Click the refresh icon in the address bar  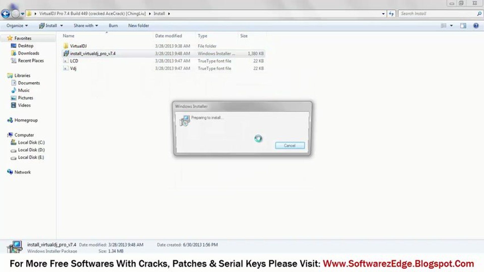pos(391,14)
